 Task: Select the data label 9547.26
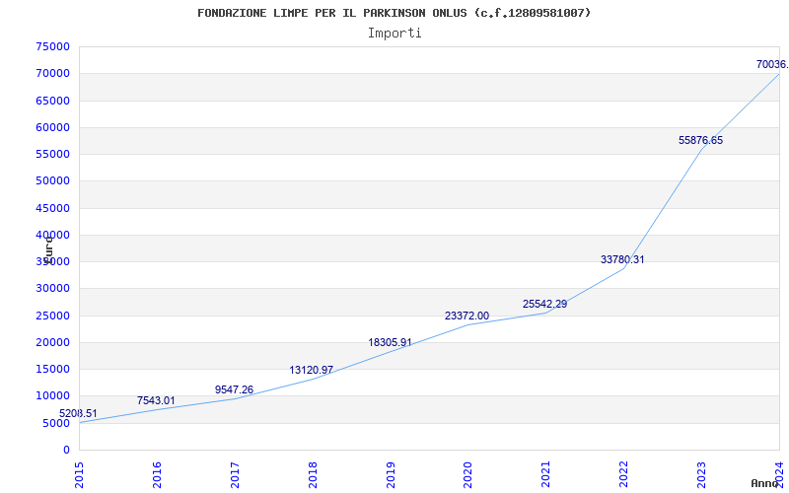tap(234, 389)
